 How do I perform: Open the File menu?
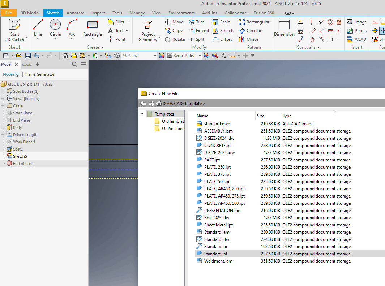[x=9, y=13]
